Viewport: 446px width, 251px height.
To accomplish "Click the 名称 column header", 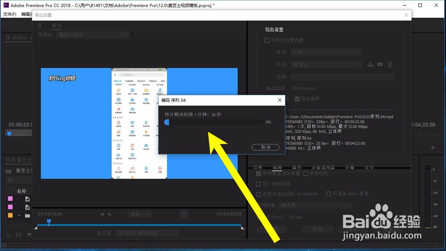I will coord(21,191).
